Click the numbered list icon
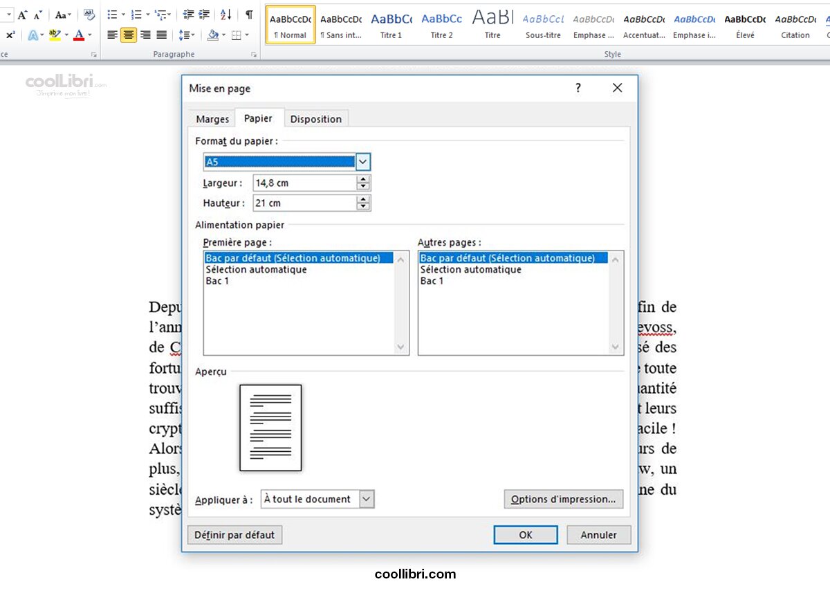 136,15
